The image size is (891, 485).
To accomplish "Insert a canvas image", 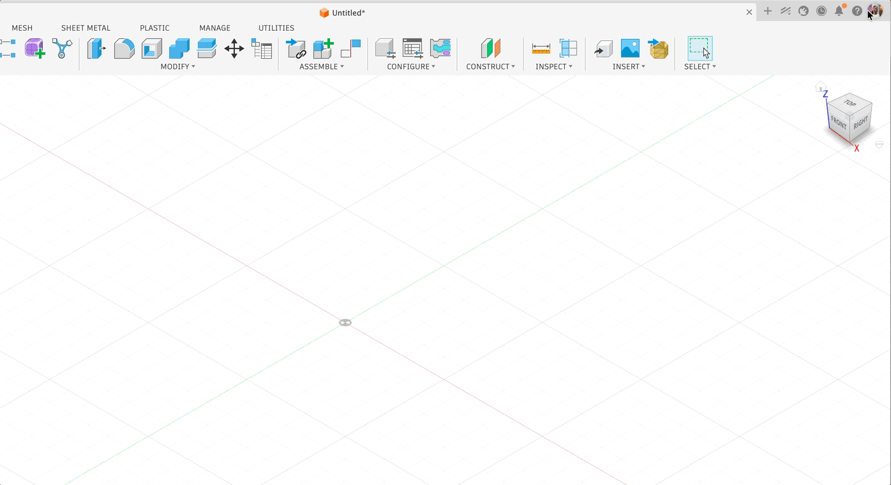I will coord(630,48).
